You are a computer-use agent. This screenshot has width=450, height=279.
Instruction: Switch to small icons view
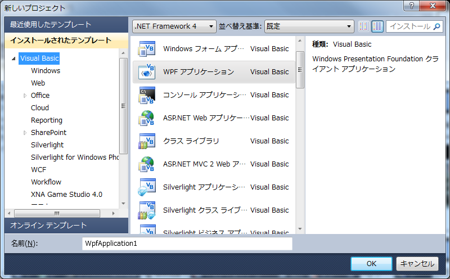(363, 26)
